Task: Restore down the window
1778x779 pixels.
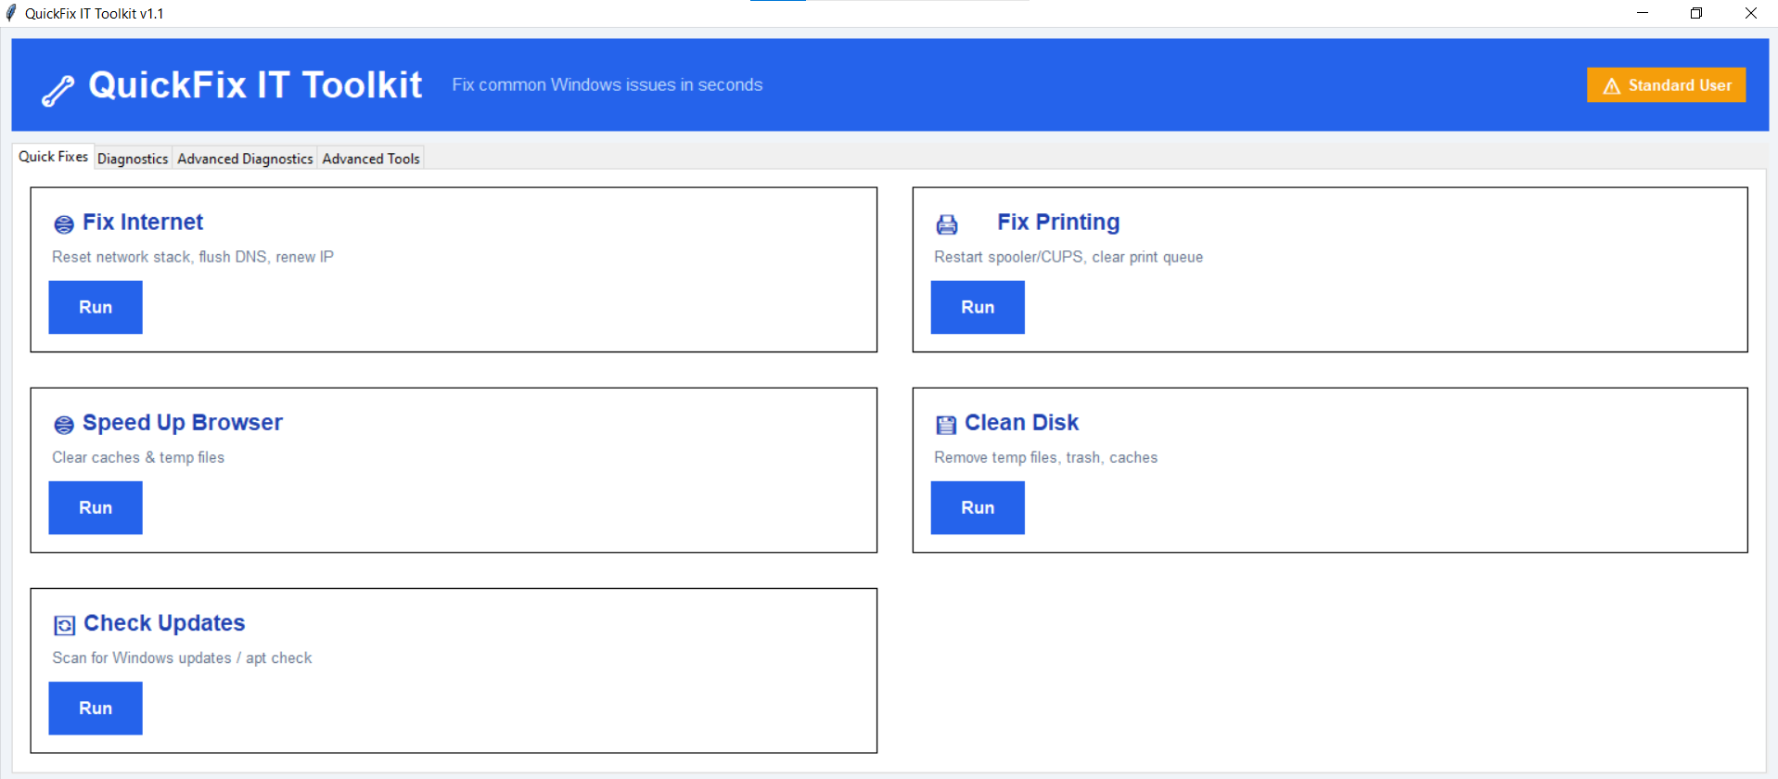Action: coord(1696,13)
